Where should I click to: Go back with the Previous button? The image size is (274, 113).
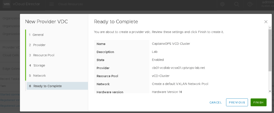(x=237, y=102)
